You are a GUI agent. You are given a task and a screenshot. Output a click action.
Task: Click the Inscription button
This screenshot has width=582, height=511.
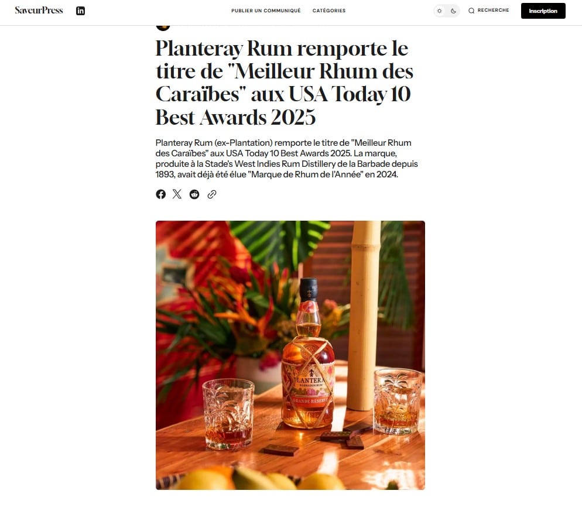point(543,11)
